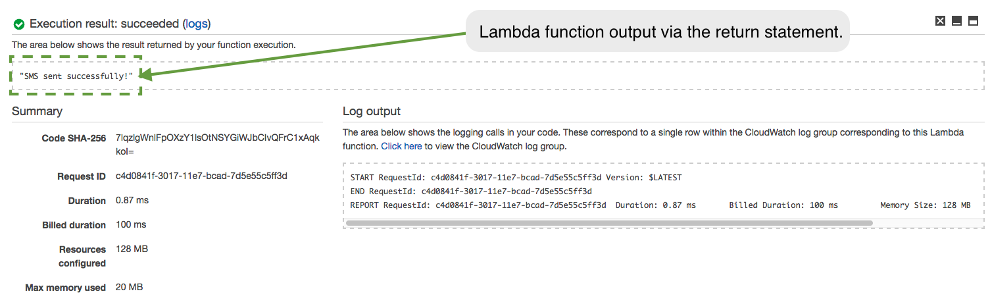Collapse the execution result panel to bottom bar
Image resolution: width=990 pixels, height=306 pixels.
coord(956,20)
